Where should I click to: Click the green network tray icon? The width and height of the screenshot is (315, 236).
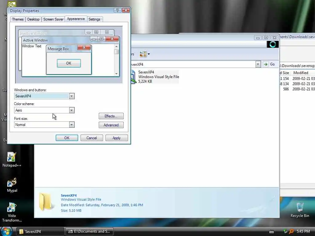click(285, 231)
